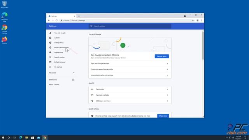The width and height of the screenshot is (249, 140).
Task: Show hidden system tray icons
Action: tap(227, 138)
